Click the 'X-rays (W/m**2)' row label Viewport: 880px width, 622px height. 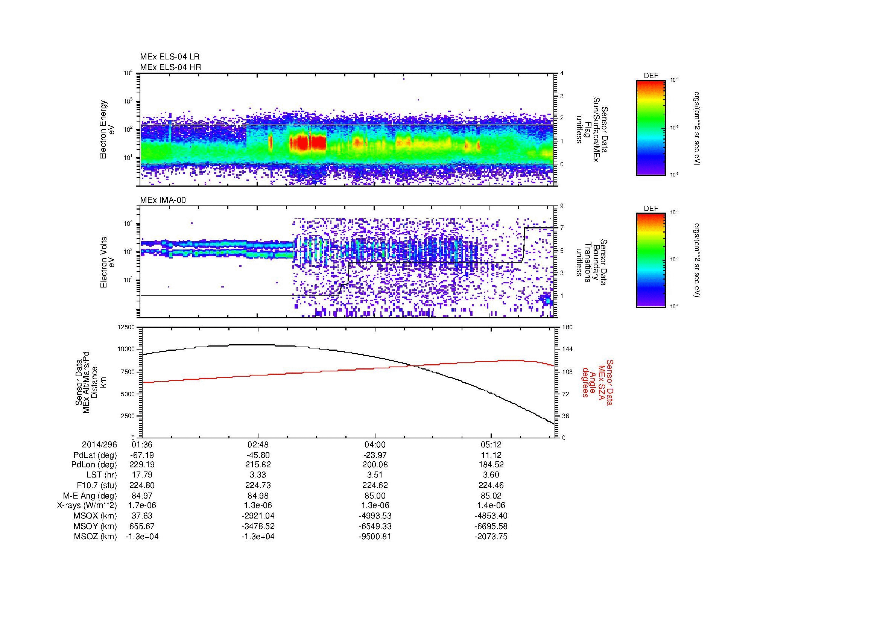87,505
